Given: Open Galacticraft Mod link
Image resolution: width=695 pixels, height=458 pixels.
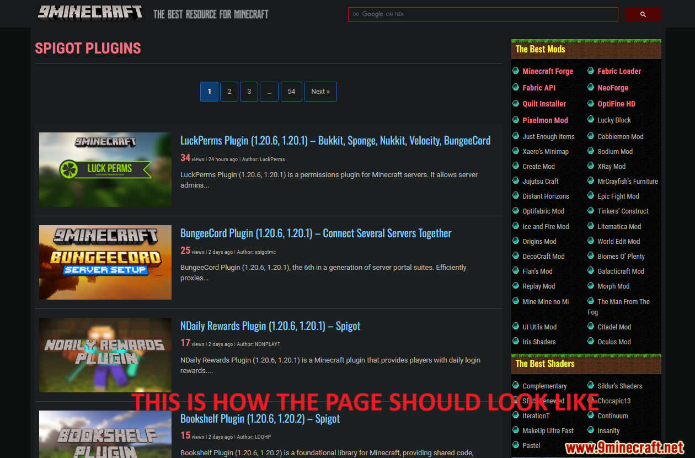Looking at the screenshot, I should [x=621, y=271].
